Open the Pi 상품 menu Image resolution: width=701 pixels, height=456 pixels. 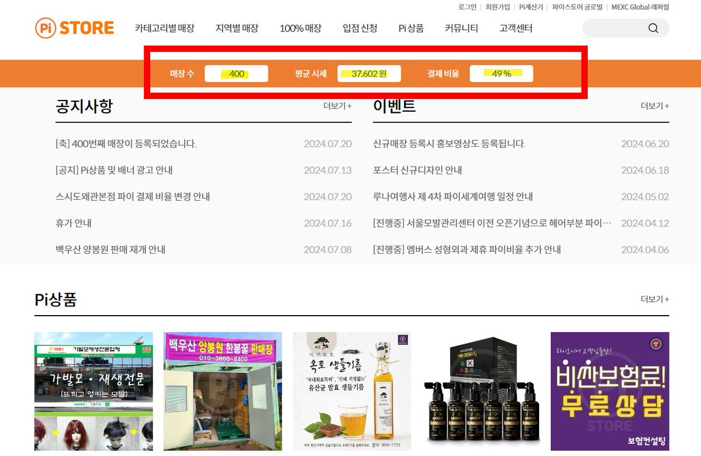tap(411, 28)
